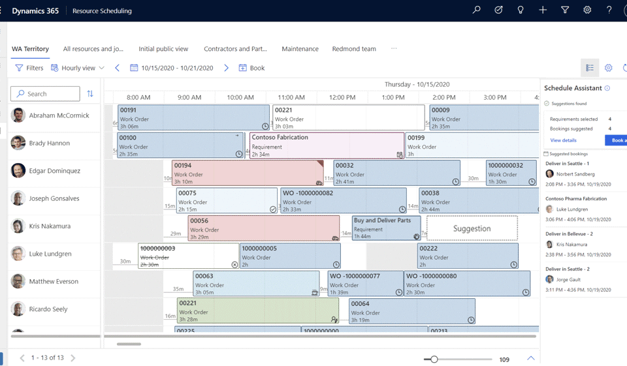
Task: Open work order 00191 booking
Action: (193, 117)
